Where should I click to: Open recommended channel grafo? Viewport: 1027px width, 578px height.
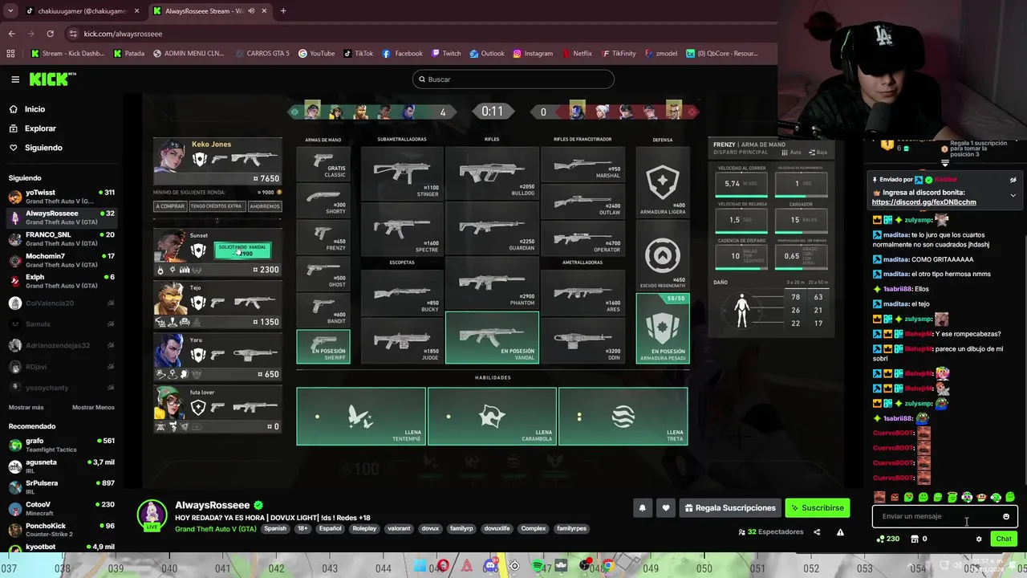pyautogui.click(x=61, y=445)
